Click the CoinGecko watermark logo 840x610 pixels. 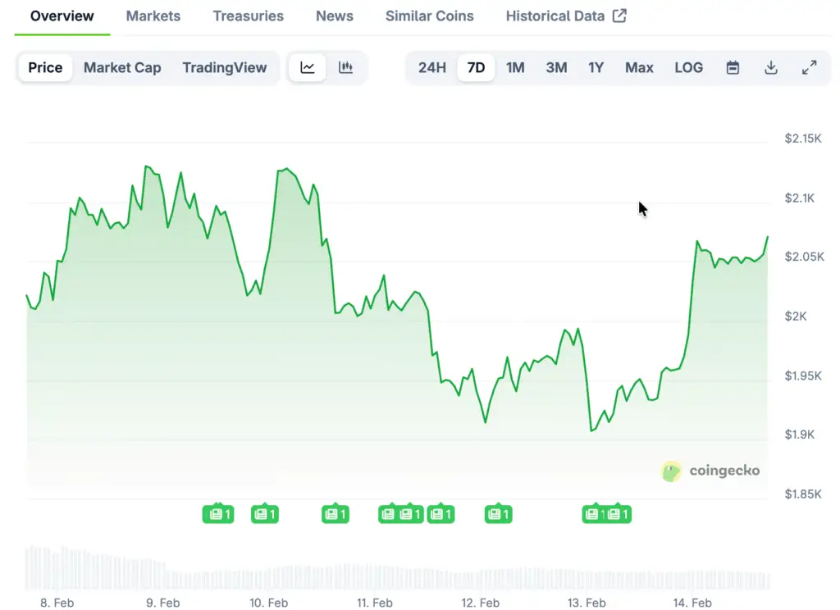(x=710, y=471)
